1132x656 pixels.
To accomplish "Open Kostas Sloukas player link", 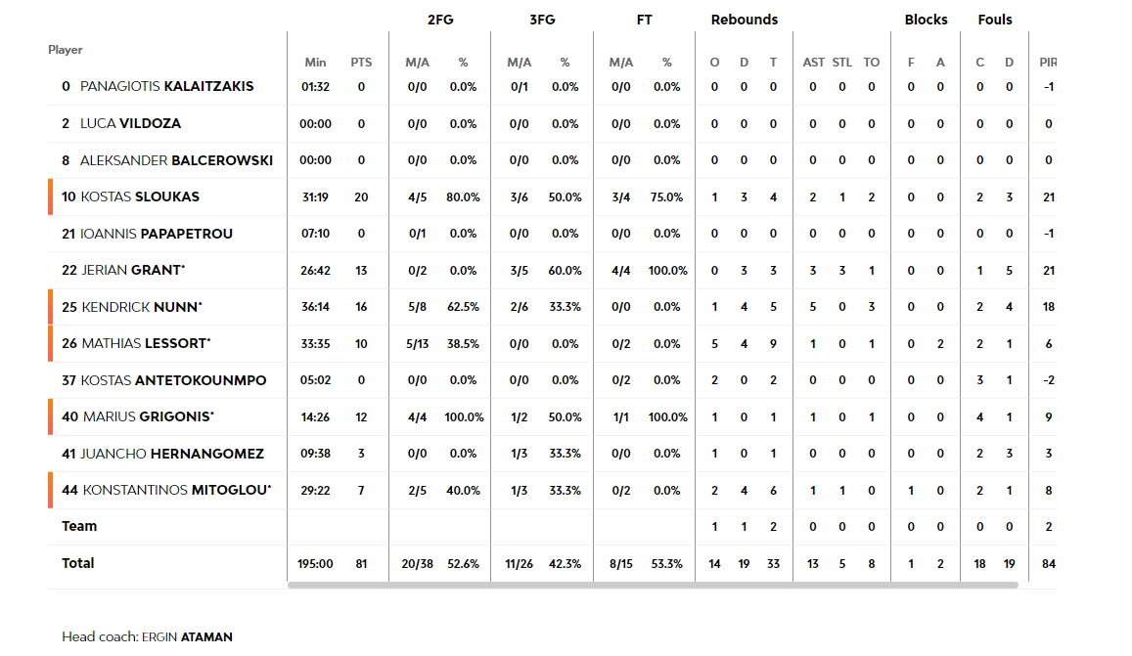I will (x=140, y=197).
